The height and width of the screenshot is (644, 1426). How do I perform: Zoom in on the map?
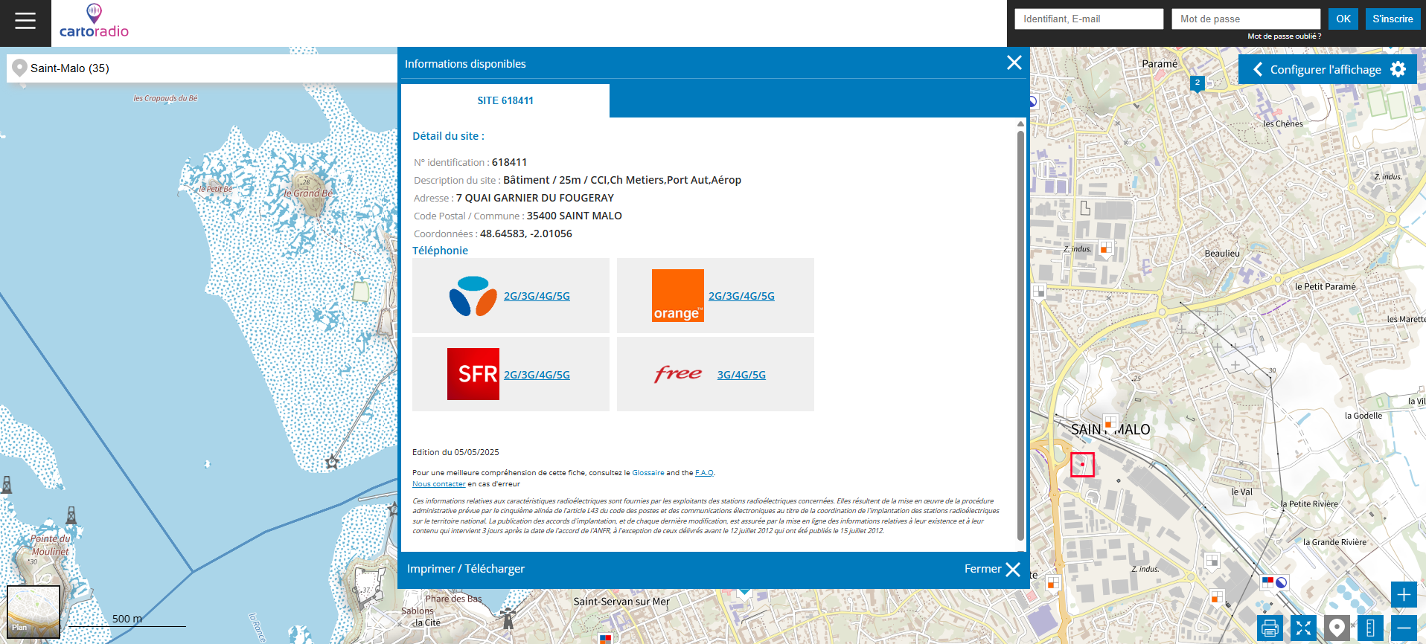pos(1404,595)
